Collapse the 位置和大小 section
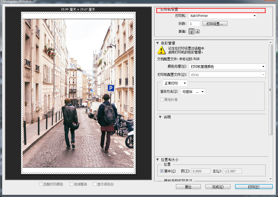This screenshot has width=278, height=197. pos(157,160)
